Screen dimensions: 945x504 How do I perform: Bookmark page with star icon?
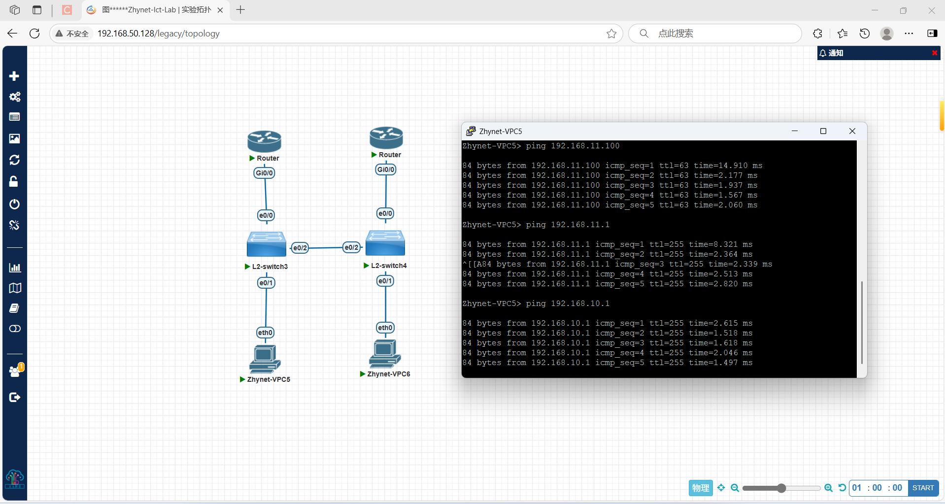611,34
